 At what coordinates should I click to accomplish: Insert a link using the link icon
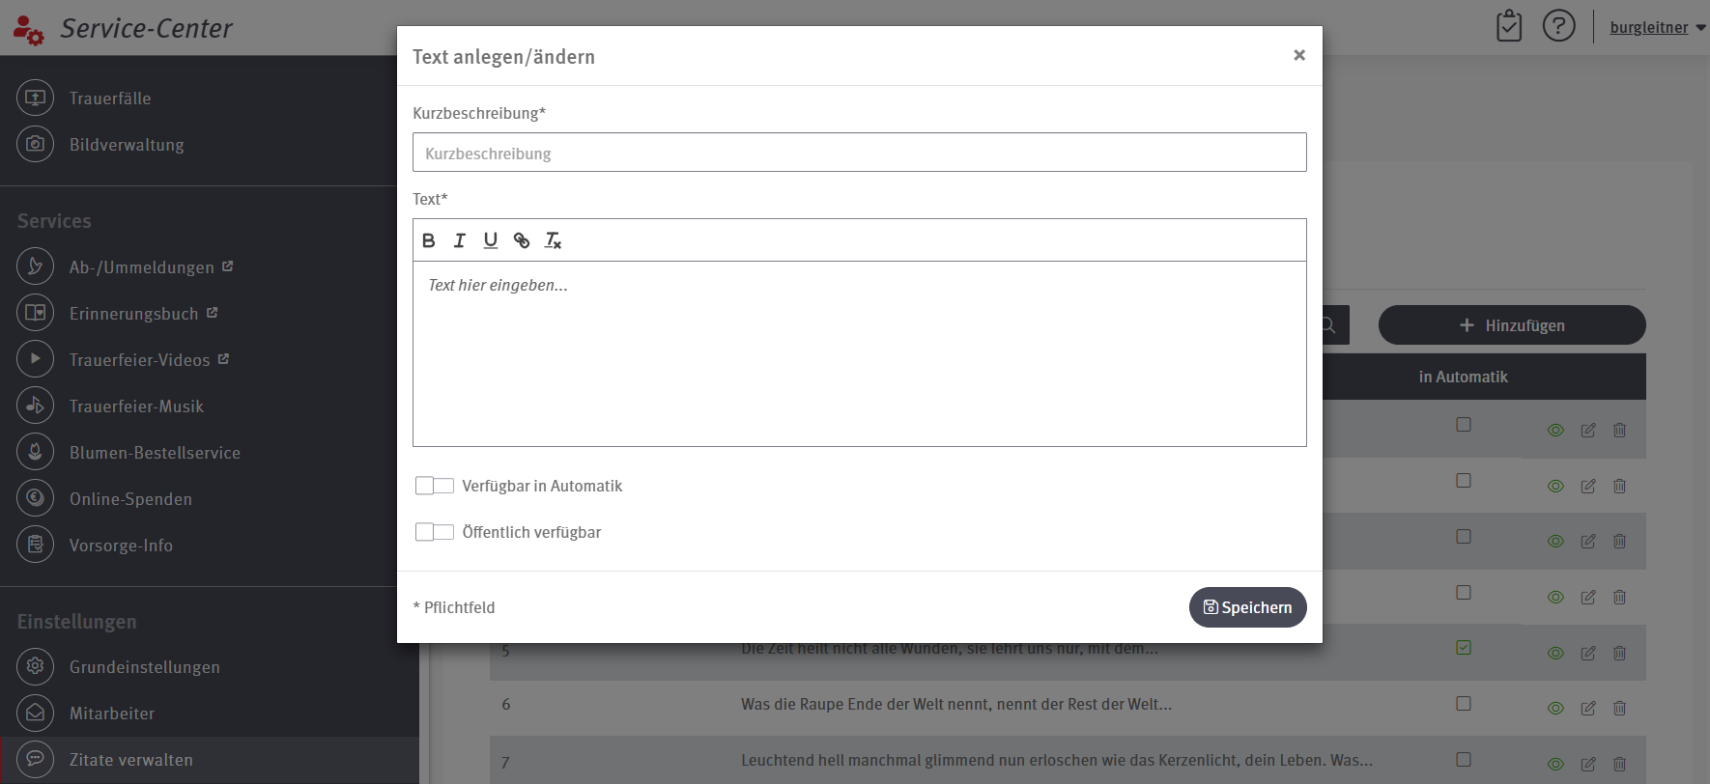[x=522, y=240]
